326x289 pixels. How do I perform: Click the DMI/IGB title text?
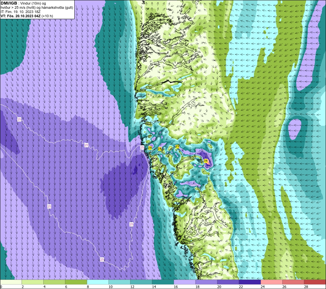click(x=9, y=3)
